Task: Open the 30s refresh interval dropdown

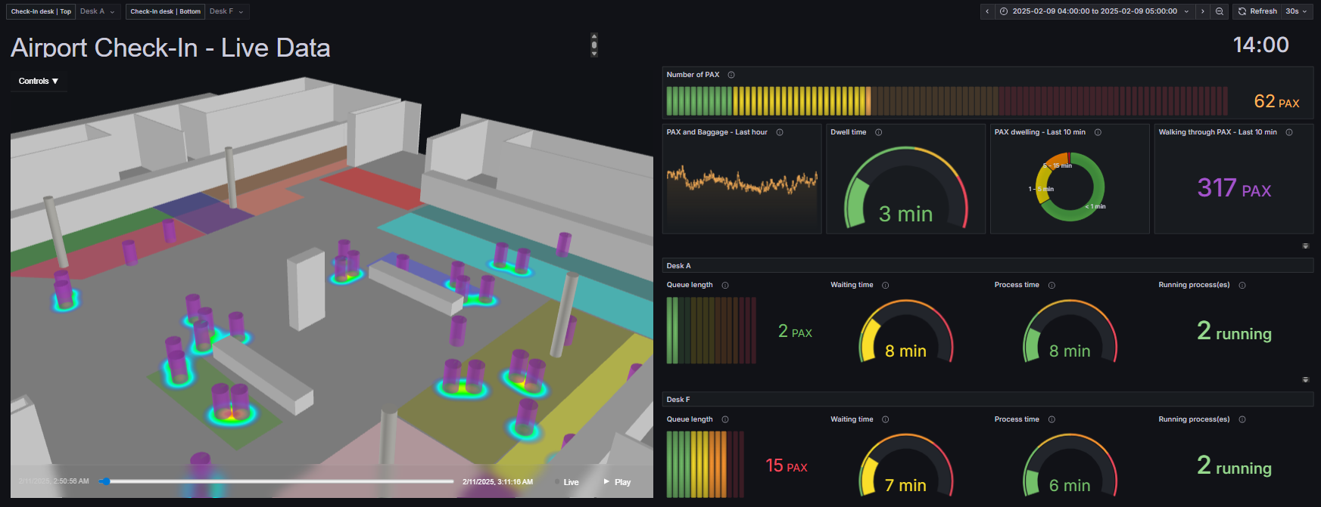Action: pyautogui.click(x=1296, y=11)
